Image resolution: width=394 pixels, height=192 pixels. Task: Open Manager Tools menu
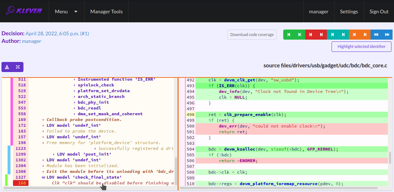pyautogui.click(x=106, y=12)
